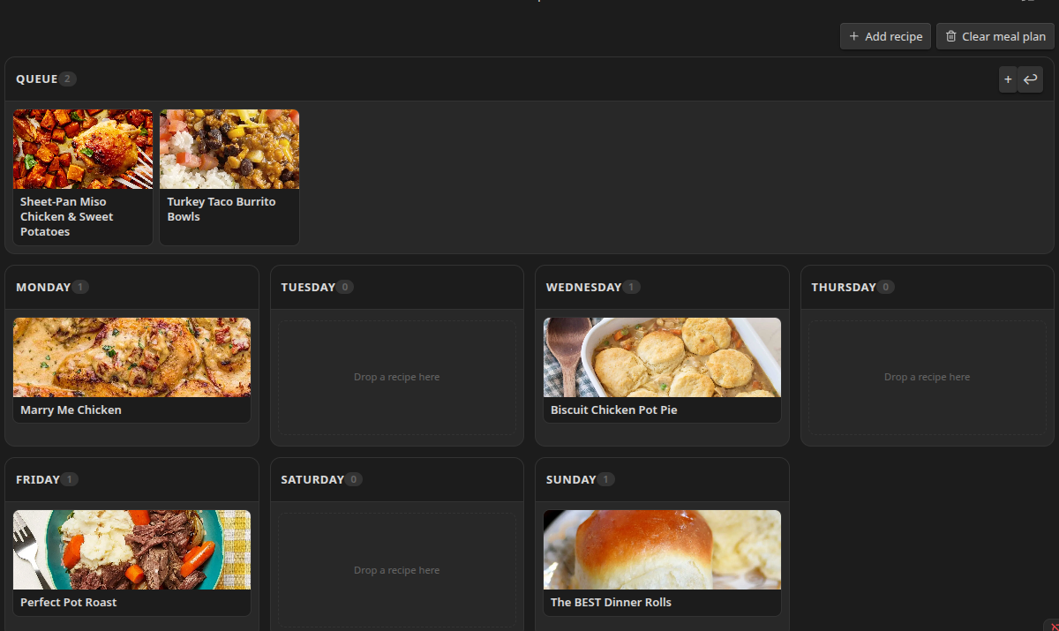The image size is (1059, 631).
Task: Click the Sunday count badge
Action: [x=606, y=480]
